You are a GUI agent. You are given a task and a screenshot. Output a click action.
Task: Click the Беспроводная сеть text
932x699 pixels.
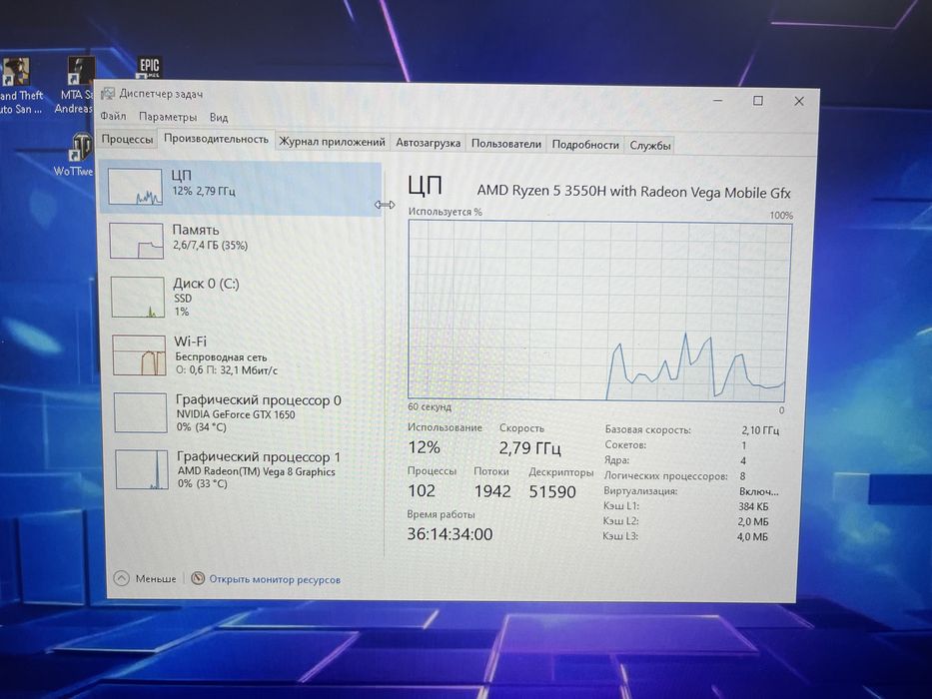tap(221, 357)
